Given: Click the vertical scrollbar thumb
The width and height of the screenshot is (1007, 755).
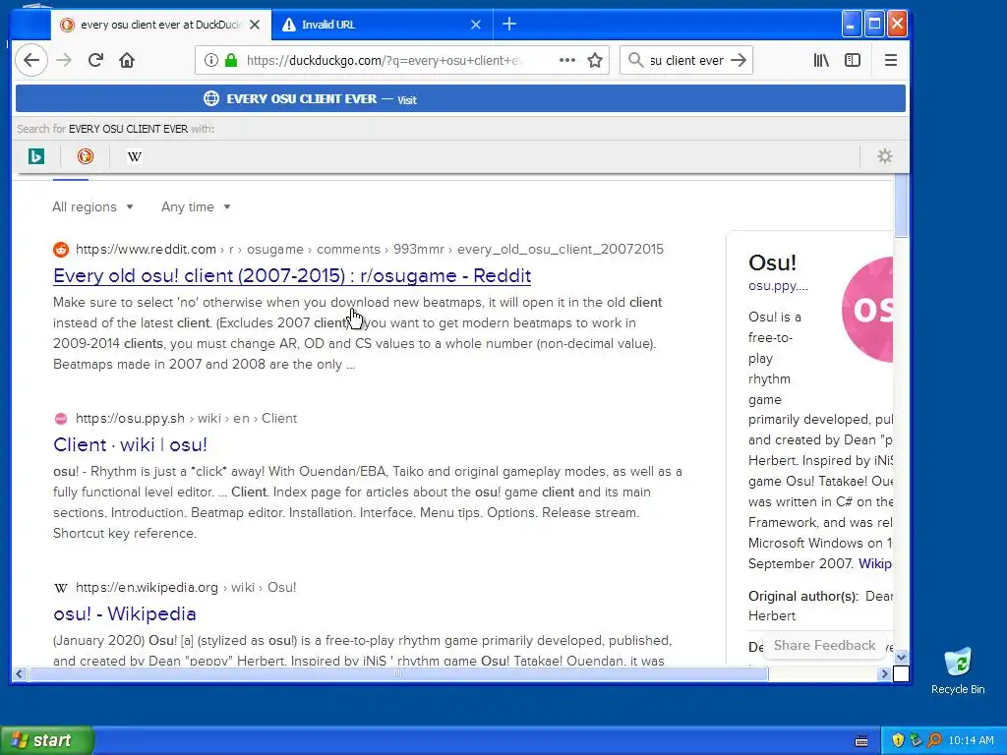Looking at the screenshot, I should pyautogui.click(x=901, y=205).
